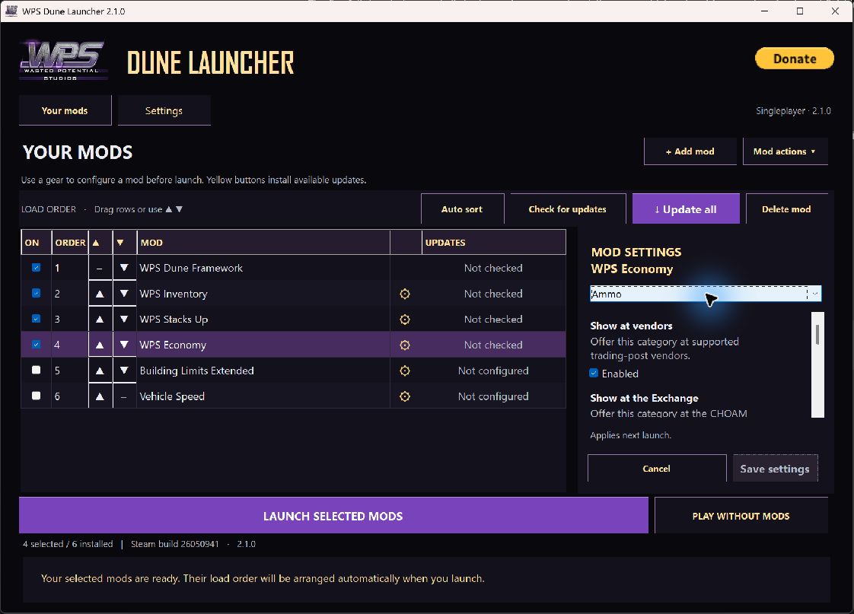Click the Singleplayer 2.1.0 label

[793, 111]
